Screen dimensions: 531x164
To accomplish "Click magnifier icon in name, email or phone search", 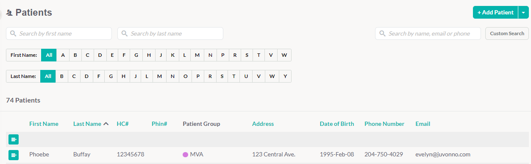I will point(382,33).
